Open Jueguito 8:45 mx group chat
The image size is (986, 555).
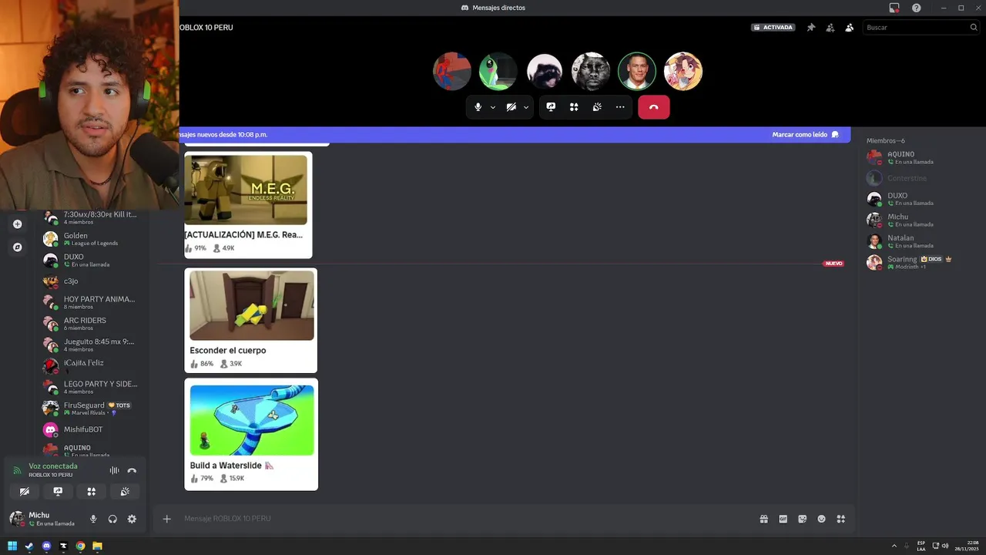click(x=92, y=345)
